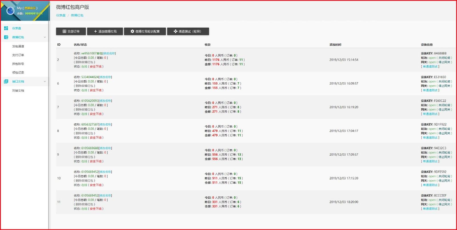
Task: Click 修改名称 next to 6056327587
Action: 105,124
